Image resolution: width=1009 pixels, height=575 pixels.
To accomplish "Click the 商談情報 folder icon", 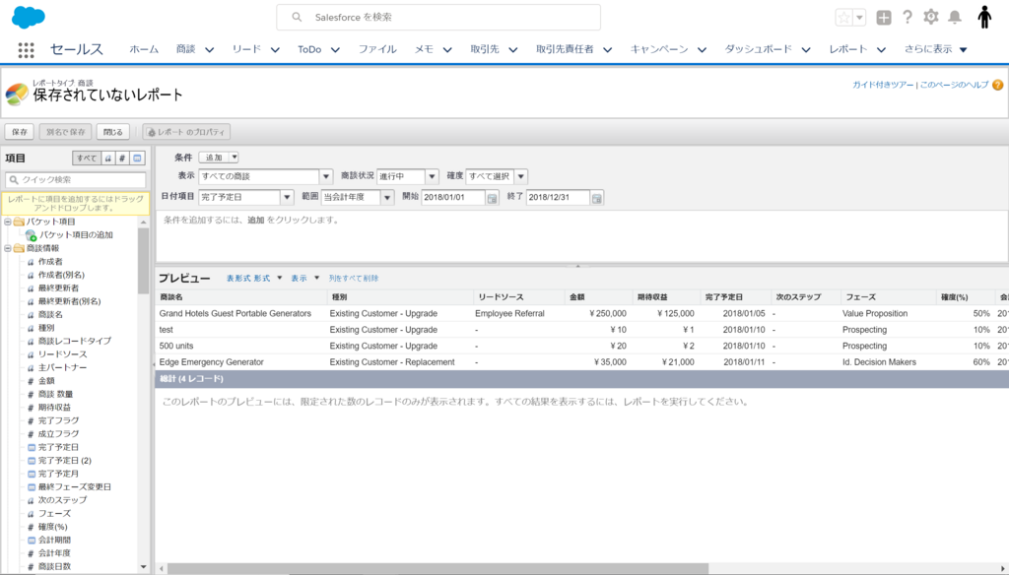I will (x=19, y=248).
